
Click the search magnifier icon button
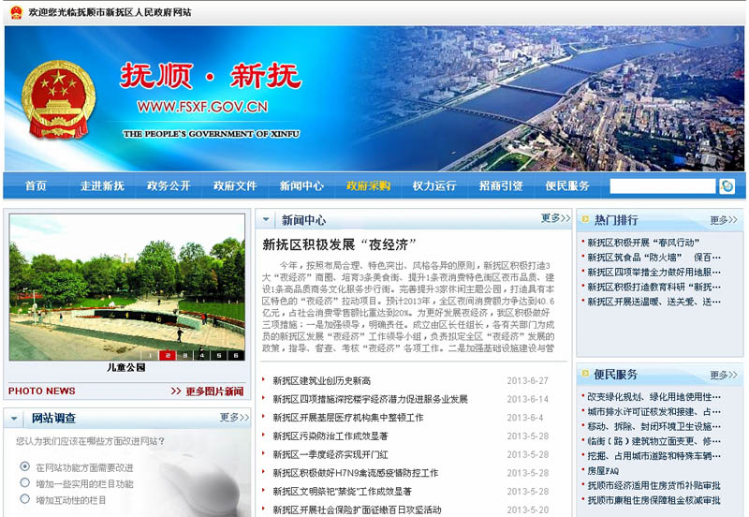(x=727, y=186)
